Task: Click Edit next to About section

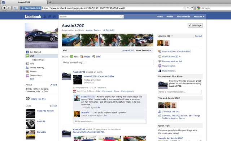Action: (54, 85)
